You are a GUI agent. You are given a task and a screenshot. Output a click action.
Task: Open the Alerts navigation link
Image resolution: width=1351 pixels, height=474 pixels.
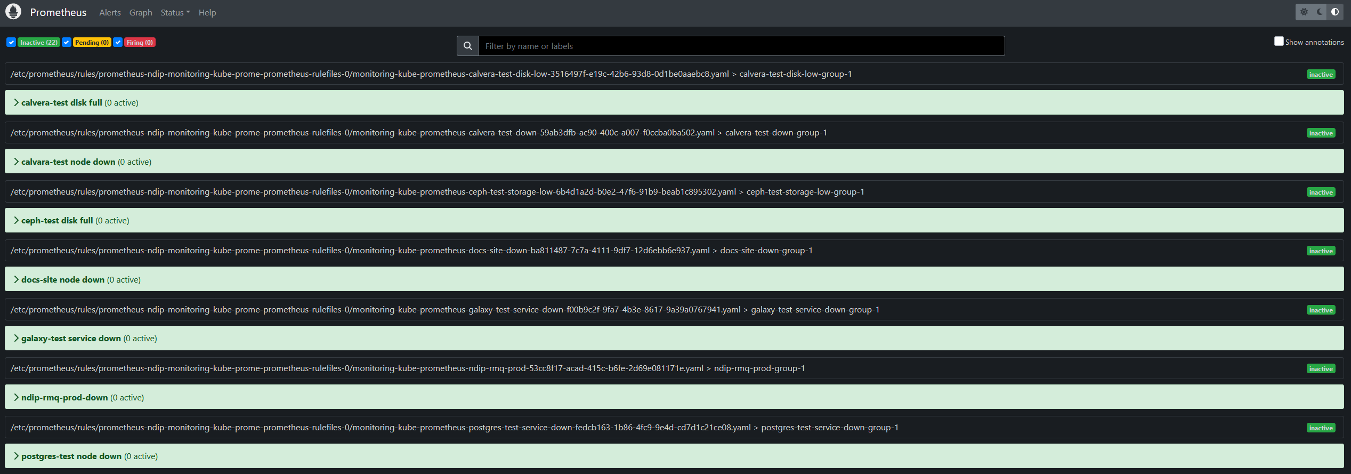coord(110,13)
